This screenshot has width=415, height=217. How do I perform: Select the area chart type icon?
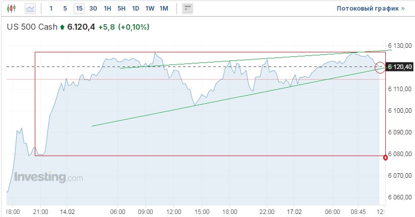pyautogui.click(x=30, y=9)
